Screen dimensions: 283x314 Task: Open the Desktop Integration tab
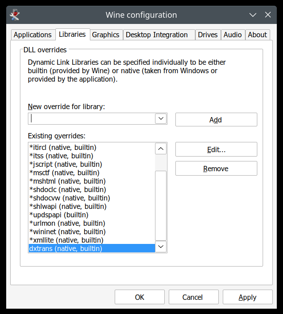[x=159, y=35]
